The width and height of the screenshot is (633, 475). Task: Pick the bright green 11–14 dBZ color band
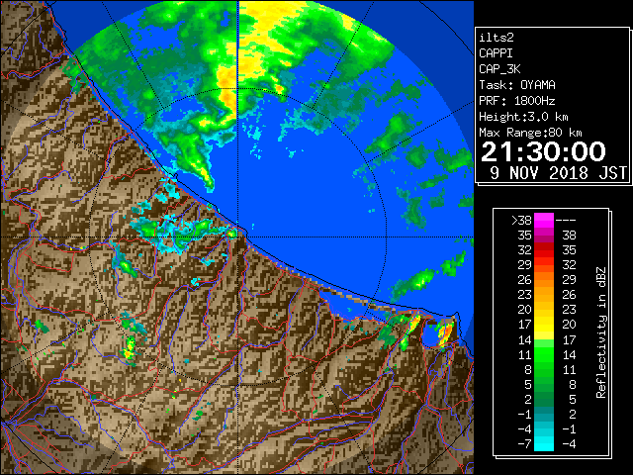coord(544,354)
